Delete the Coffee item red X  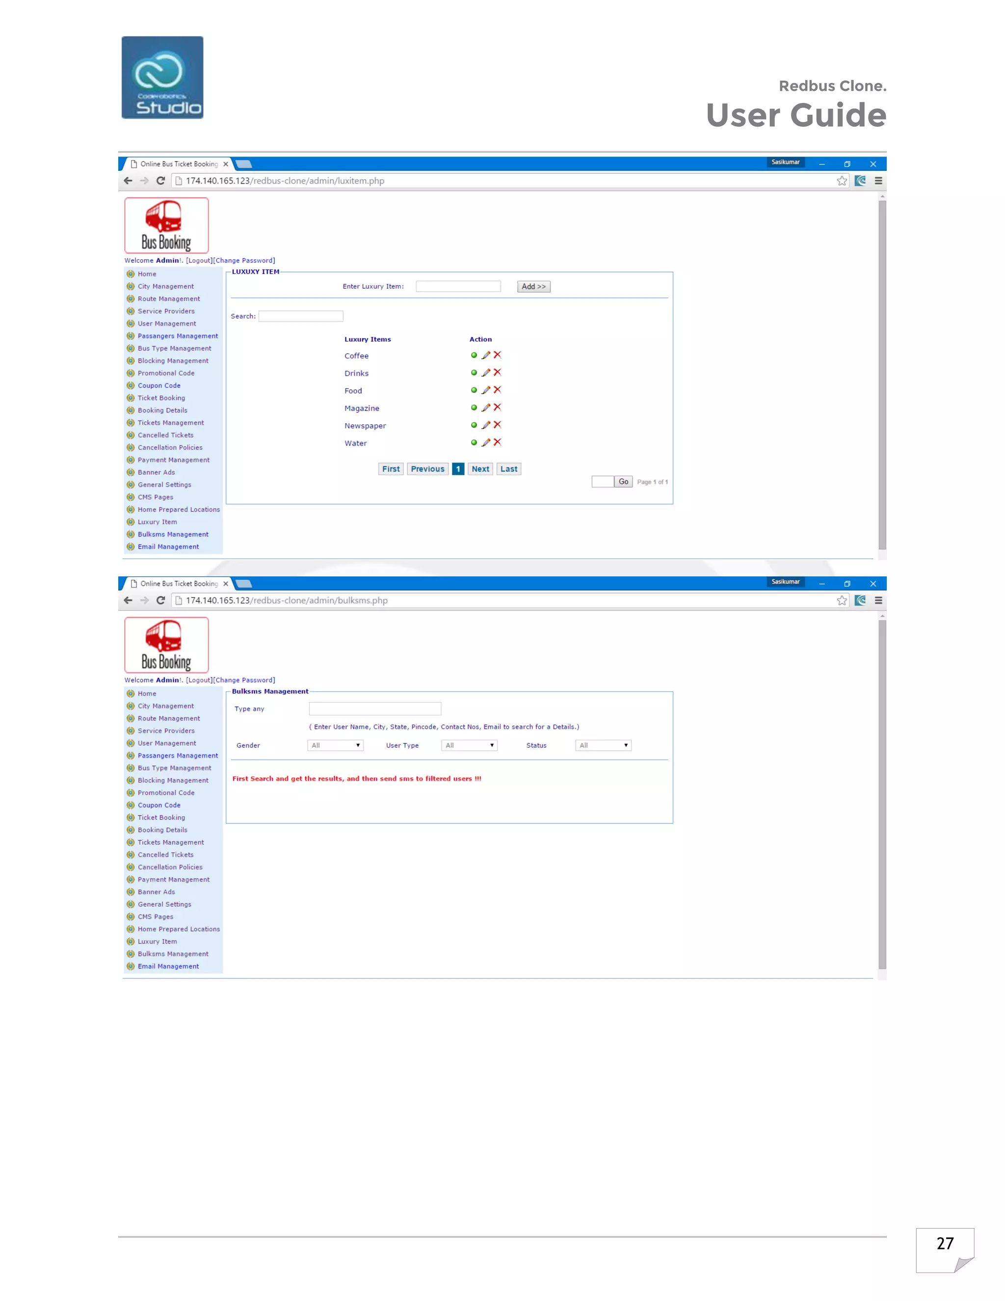point(497,354)
